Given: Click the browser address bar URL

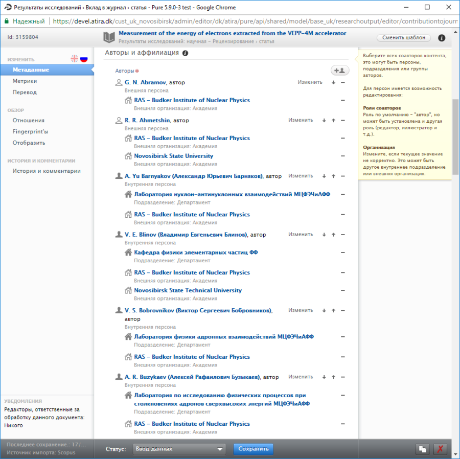Looking at the screenshot, I should click(x=255, y=21).
